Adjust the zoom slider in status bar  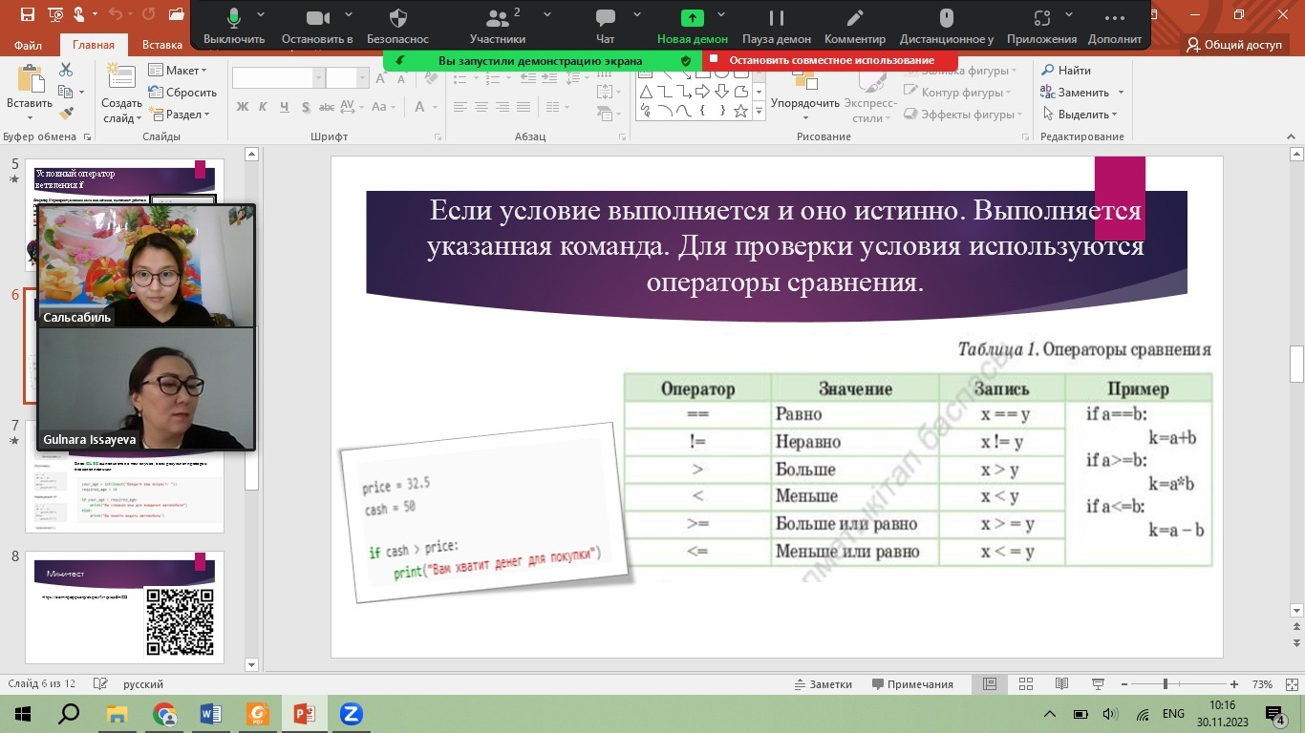tap(1166, 684)
